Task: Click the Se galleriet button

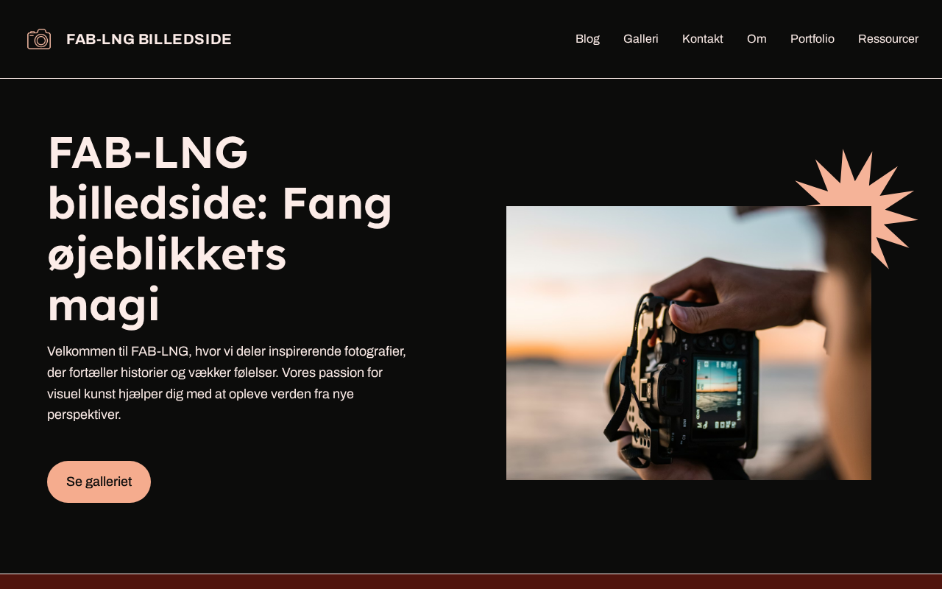Action: pyautogui.click(x=99, y=482)
